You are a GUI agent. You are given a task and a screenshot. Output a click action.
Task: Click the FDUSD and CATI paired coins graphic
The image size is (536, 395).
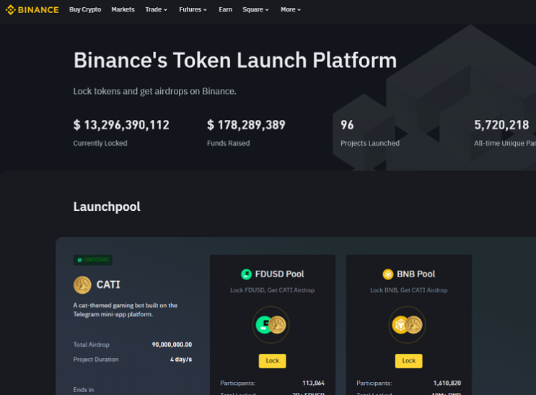(x=271, y=325)
